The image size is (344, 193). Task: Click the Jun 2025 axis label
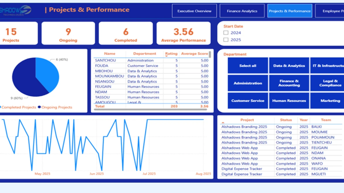pyautogui.click(x=96, y=174)
